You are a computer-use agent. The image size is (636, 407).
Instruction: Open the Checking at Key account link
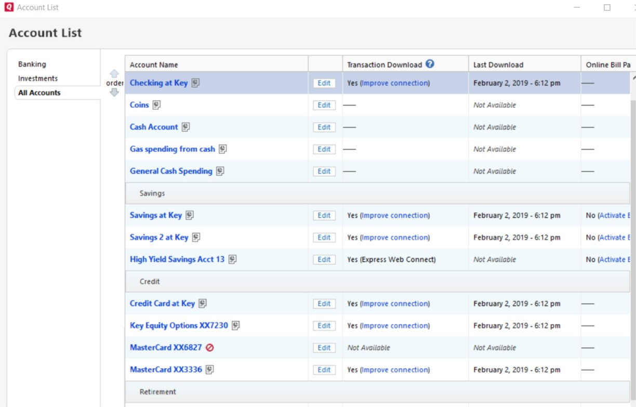[x=158, y=83]
